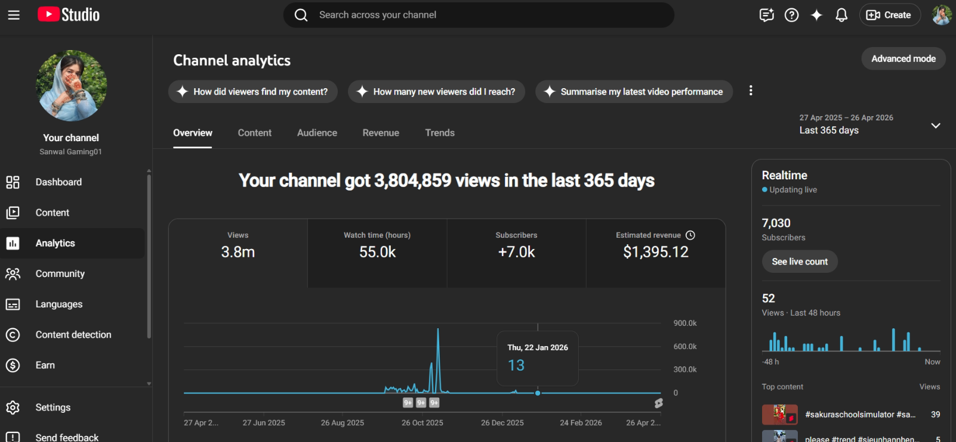Select the Views metric card

pos(238,253)
